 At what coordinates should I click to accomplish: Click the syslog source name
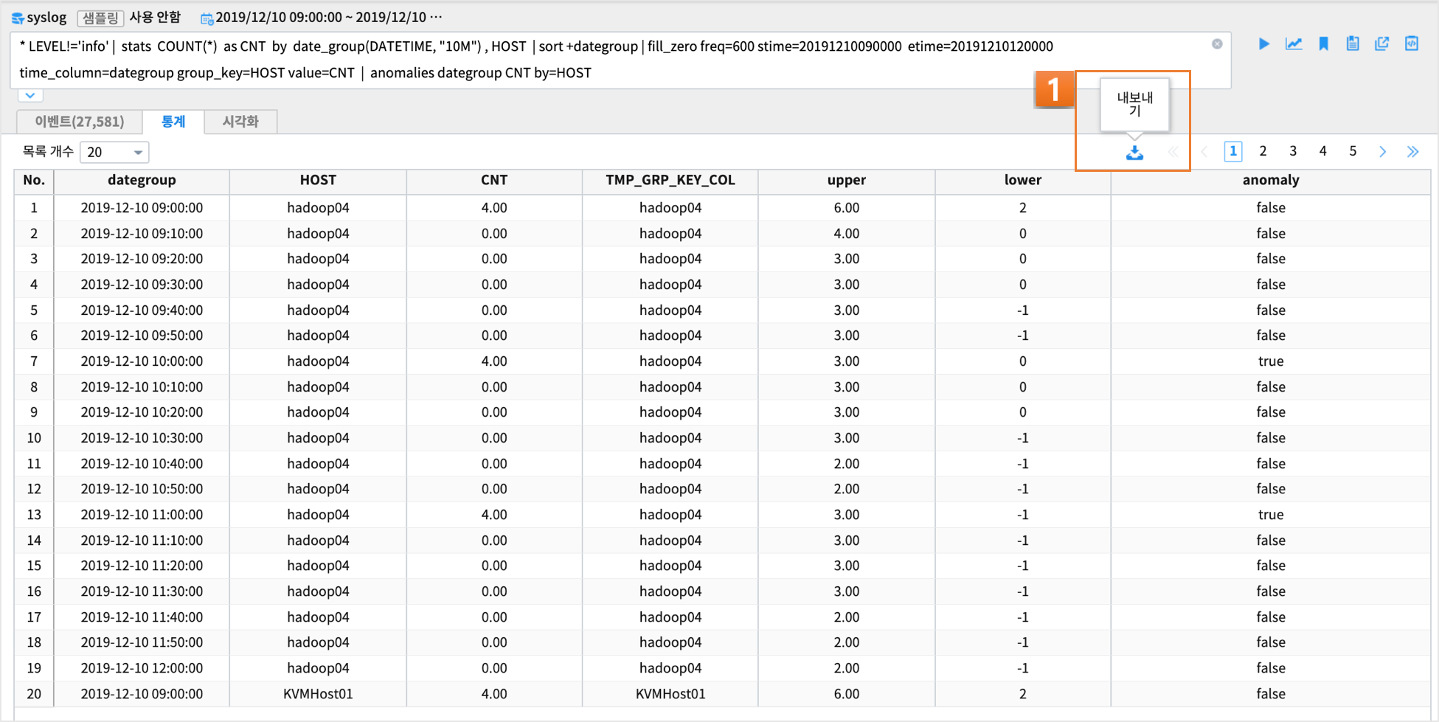pyautogui.click(x=46, y=18)
